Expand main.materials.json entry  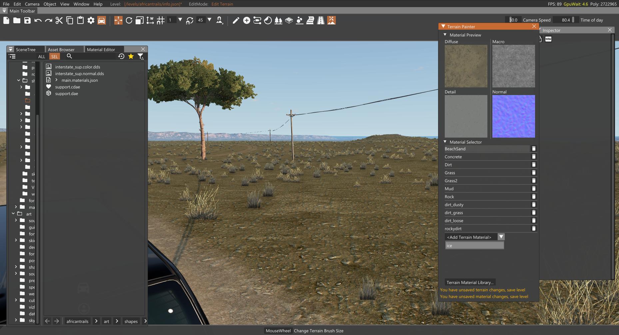point(57,80)
